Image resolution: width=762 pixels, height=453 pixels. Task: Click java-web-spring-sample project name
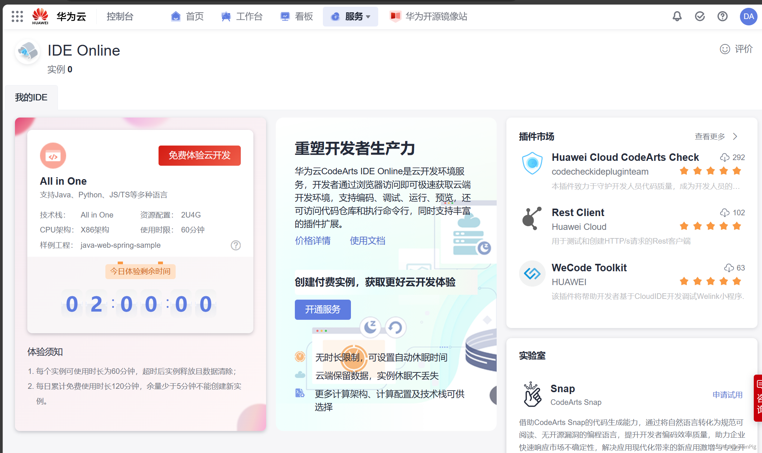[120, 245]
